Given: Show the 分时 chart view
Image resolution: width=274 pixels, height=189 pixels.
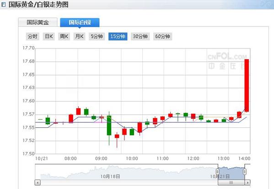Looking at the screenshot, I should coord(32,37).
